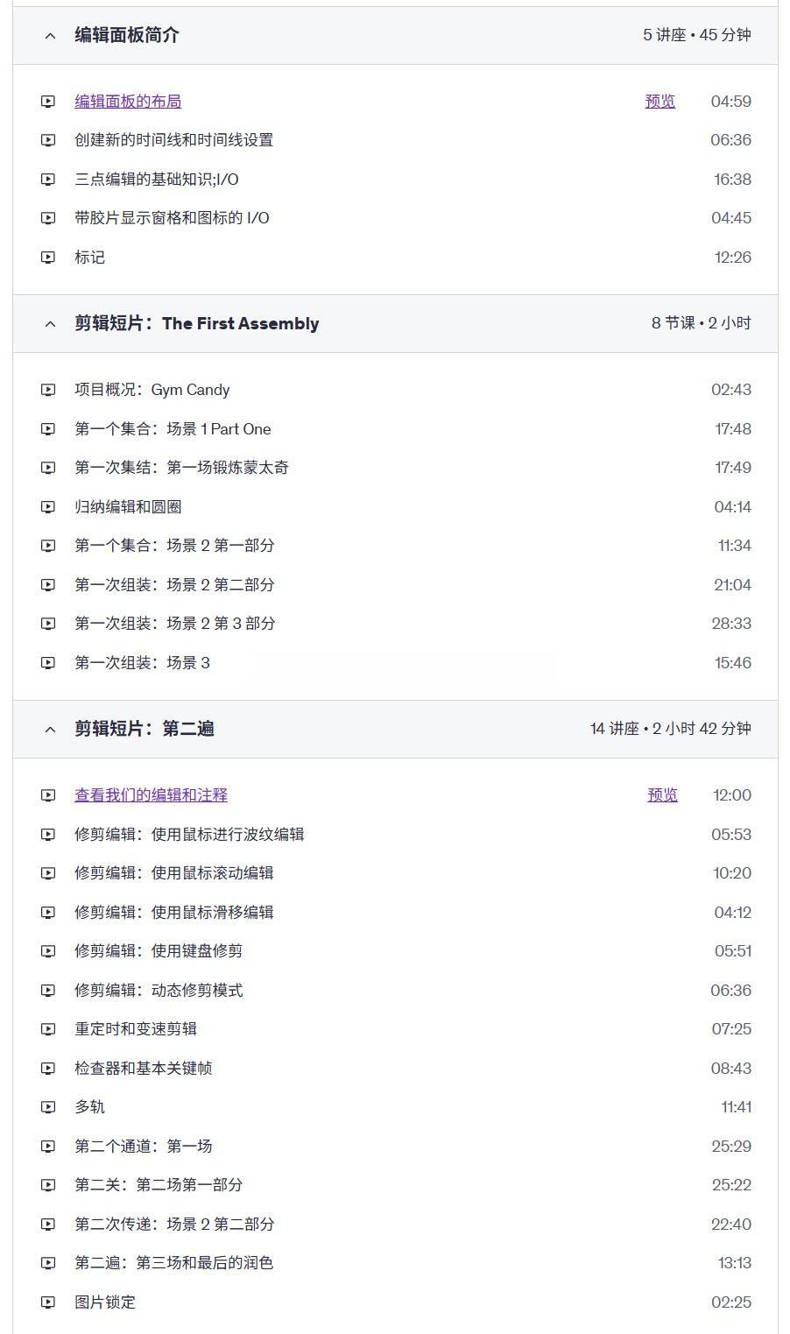Click the play icon beside 归纳编辑和圆圈
790x1334 pixels.
point(50,506)
